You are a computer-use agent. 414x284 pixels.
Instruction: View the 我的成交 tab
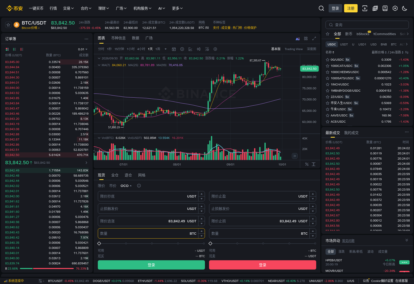(x=351, y=133)
